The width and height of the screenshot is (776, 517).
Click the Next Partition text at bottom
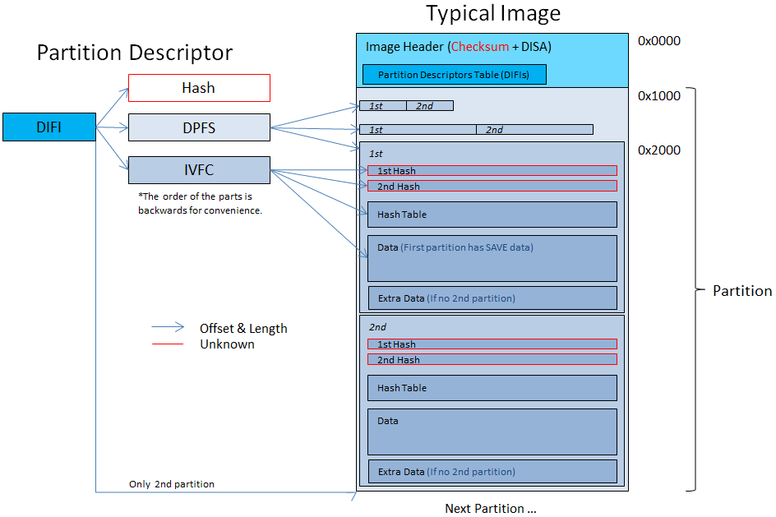pos(490,508)
